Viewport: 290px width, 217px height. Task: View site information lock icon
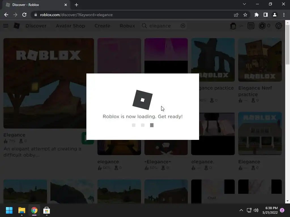36,15
